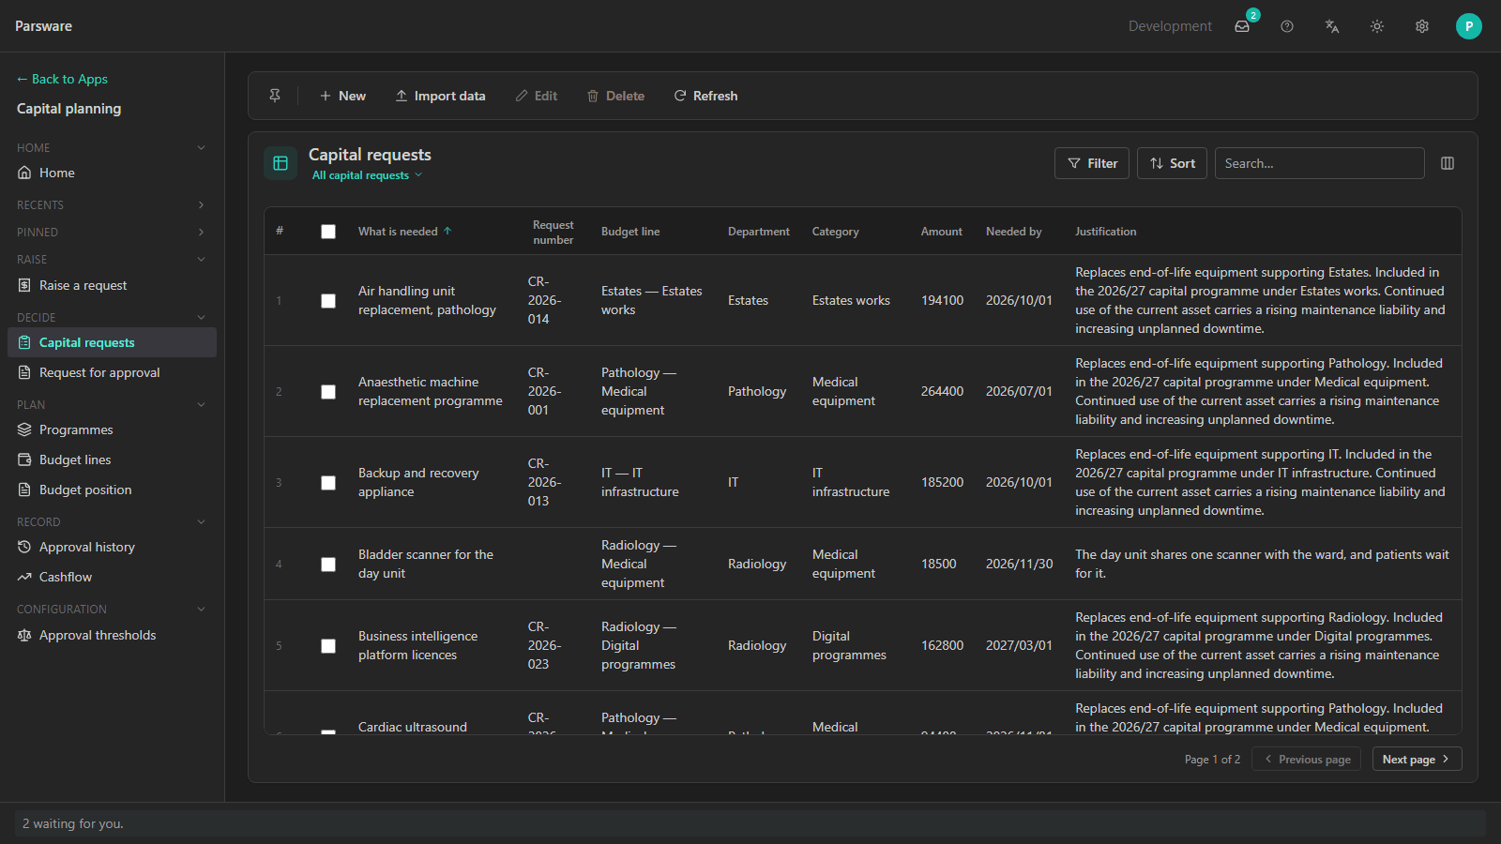Select the Business intelligence platform licences checkbox

(328, 646)
